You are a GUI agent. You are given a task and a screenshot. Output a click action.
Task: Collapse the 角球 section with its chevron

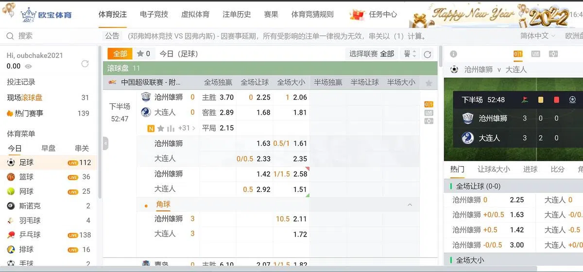coord(410,205)
